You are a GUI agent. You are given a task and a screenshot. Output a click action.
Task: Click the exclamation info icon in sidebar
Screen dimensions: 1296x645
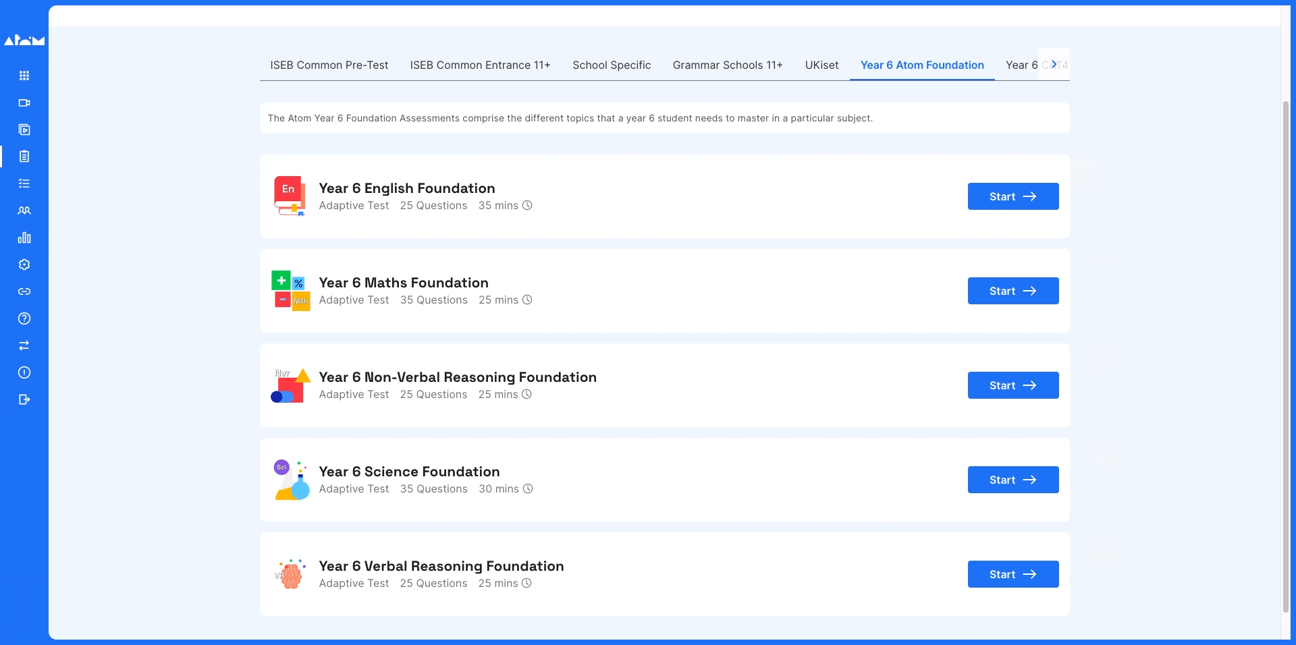(x=24, y=372)
